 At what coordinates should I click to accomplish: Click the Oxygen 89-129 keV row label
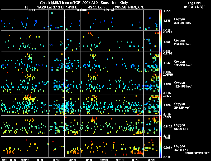click(182, 106)
